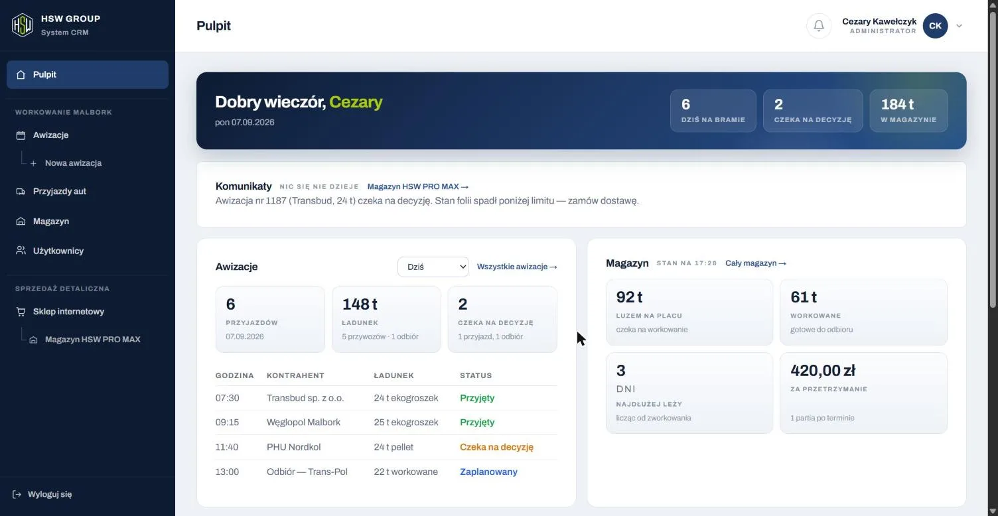This screenshot has height=516, width=998.
Task: Follow the Wszystkie awizacje link
Action: [x=517, y=267]
